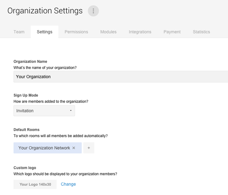Remove Your Organization Network room tag

pos(74,148)
